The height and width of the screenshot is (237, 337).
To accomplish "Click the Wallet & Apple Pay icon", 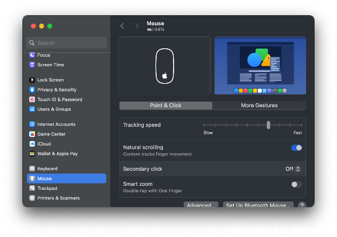I will (x=32, y=154).
